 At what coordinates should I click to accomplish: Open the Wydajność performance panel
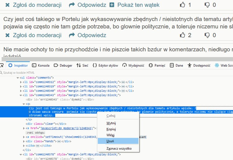click(133, 65)
